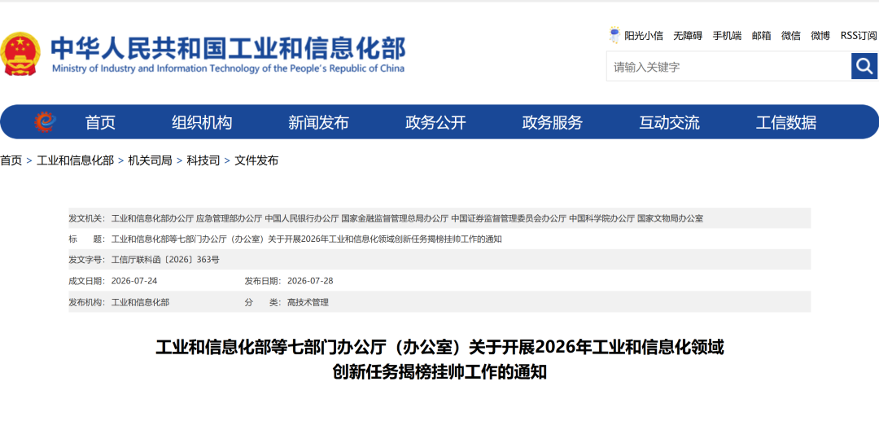Viewport: 879px width, 421px height.
Task: Open 工信数据 navigation item
Action: (786, 122)
